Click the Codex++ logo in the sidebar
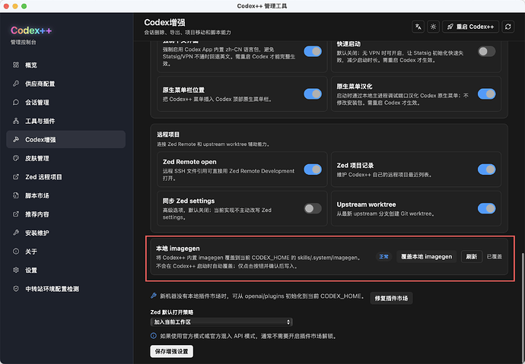Image resolution: width=525 pixels, height=364 pixels. point(31,30)
